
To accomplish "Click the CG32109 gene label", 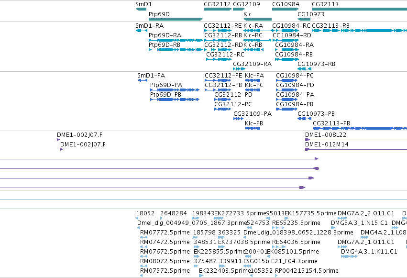I will (x=246, y=4).
